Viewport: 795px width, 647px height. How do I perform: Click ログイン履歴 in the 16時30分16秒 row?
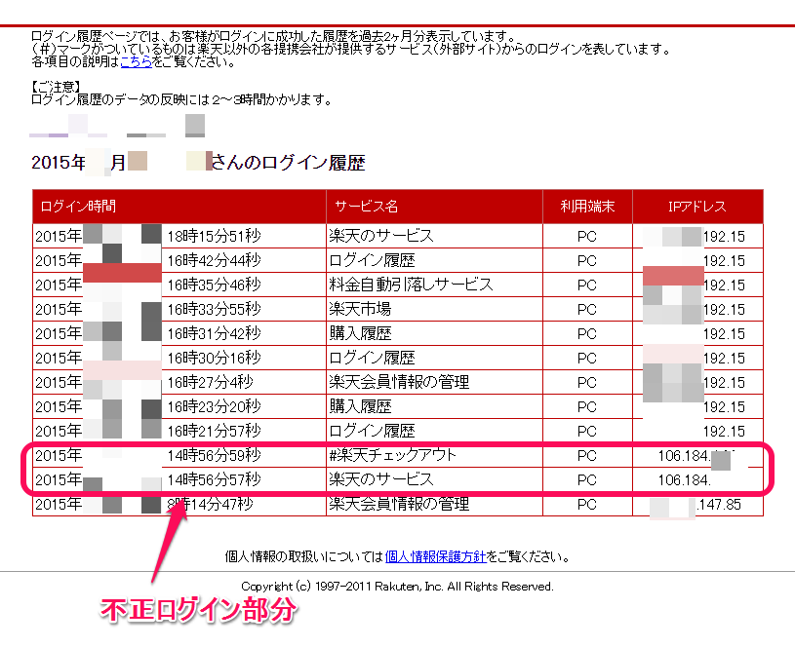372,358
